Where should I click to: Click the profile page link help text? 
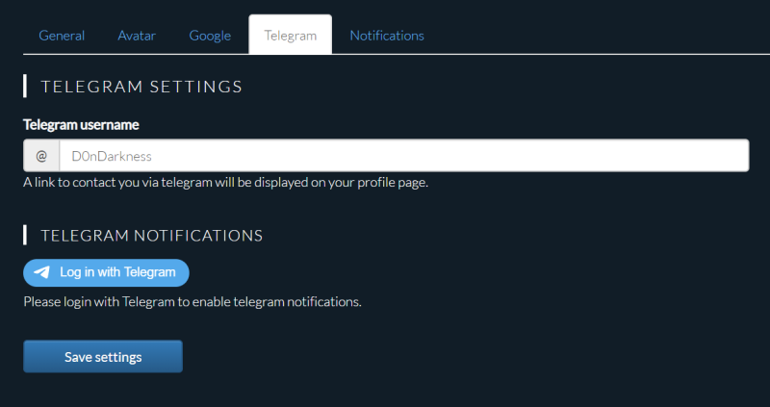tap(226, 183)
